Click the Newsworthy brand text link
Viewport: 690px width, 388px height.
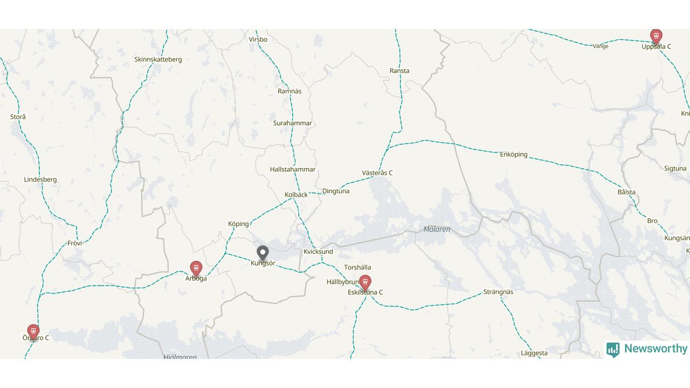655,349
